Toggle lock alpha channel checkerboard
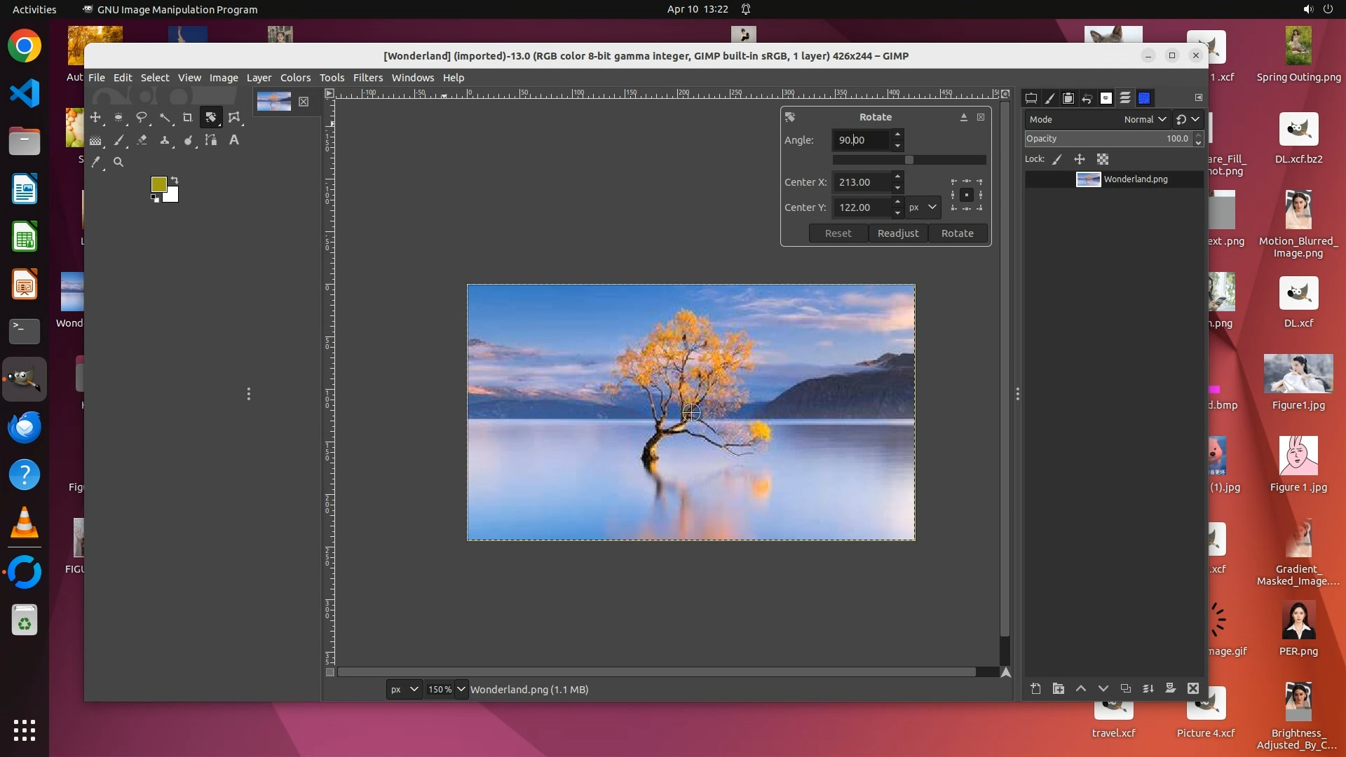This screenshot has width=1346, height=757. pyautogui.click(x=1103, y=159)
